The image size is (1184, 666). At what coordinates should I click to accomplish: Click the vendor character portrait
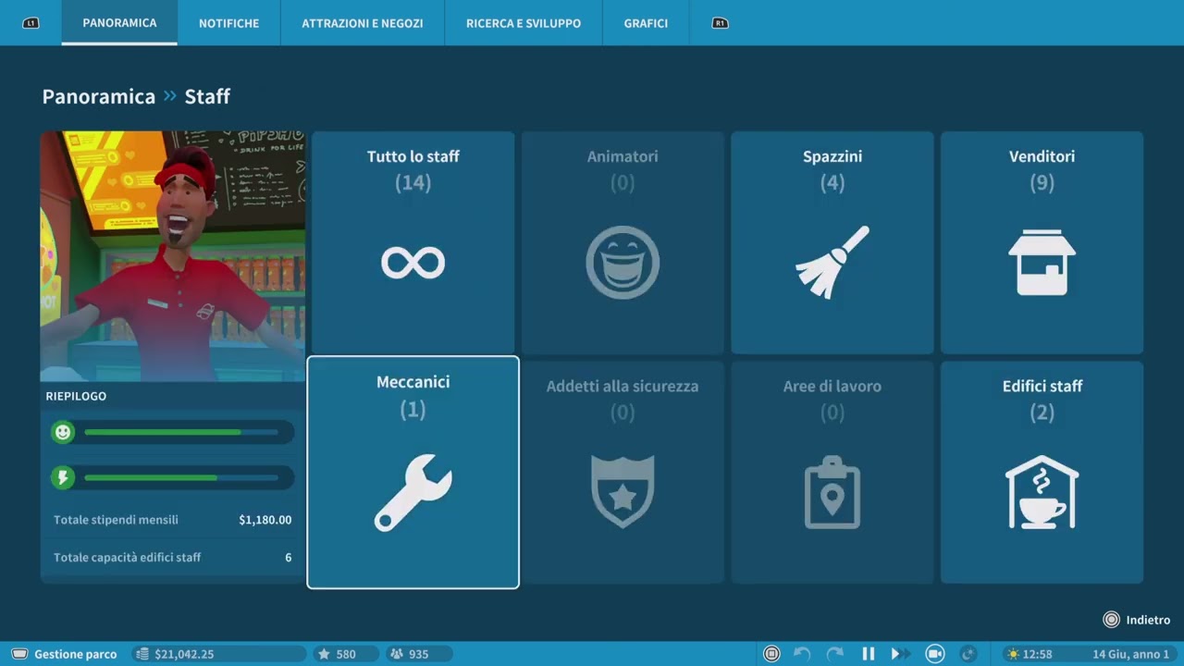click(173, 256)
